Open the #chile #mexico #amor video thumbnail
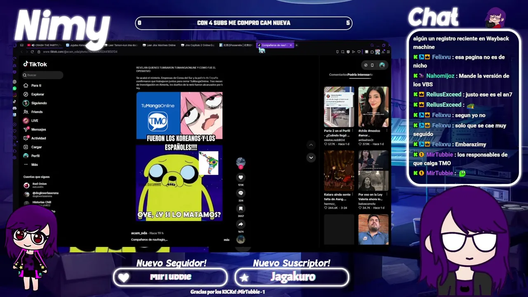The width and height of the screenshot is (528, 297). pyautogui.click(x=373, y=107)
